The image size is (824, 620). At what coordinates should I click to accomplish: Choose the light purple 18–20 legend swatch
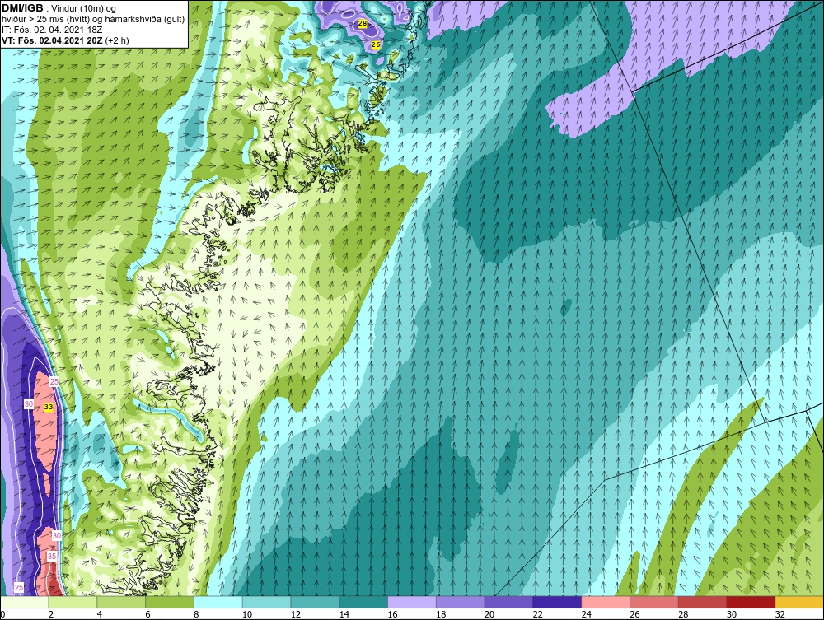(x=461, y=602)
